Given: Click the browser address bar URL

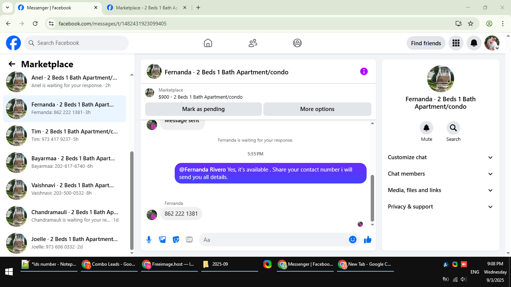Looking at the screenshot, I should pyautogui.click(x=113, y=24).
